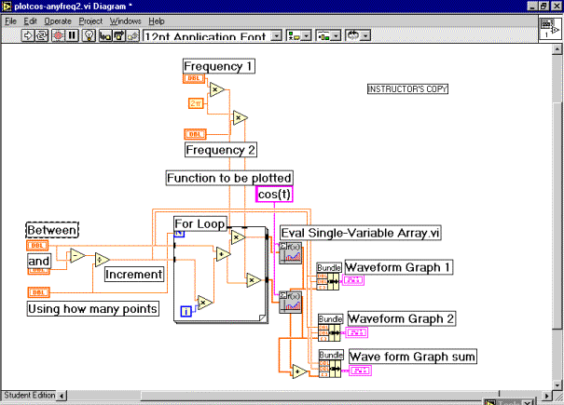Select the Bundle node for Waveform Graph 2
564x405 pixels.
pos(329,332)
